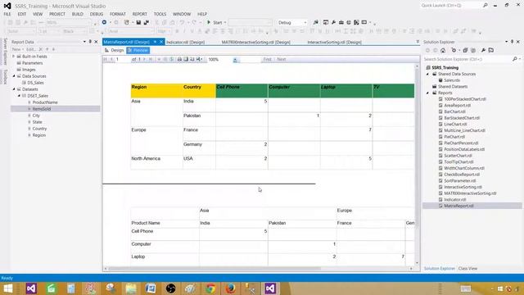
Task: Open Microsoft Word from taskbar
Action: tap(151, 288)
